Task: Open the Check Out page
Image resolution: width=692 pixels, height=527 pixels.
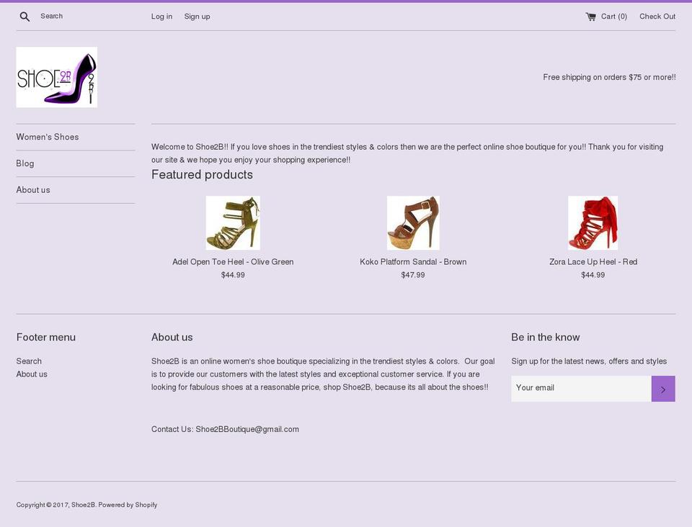Action: click(x=657, y=16)
